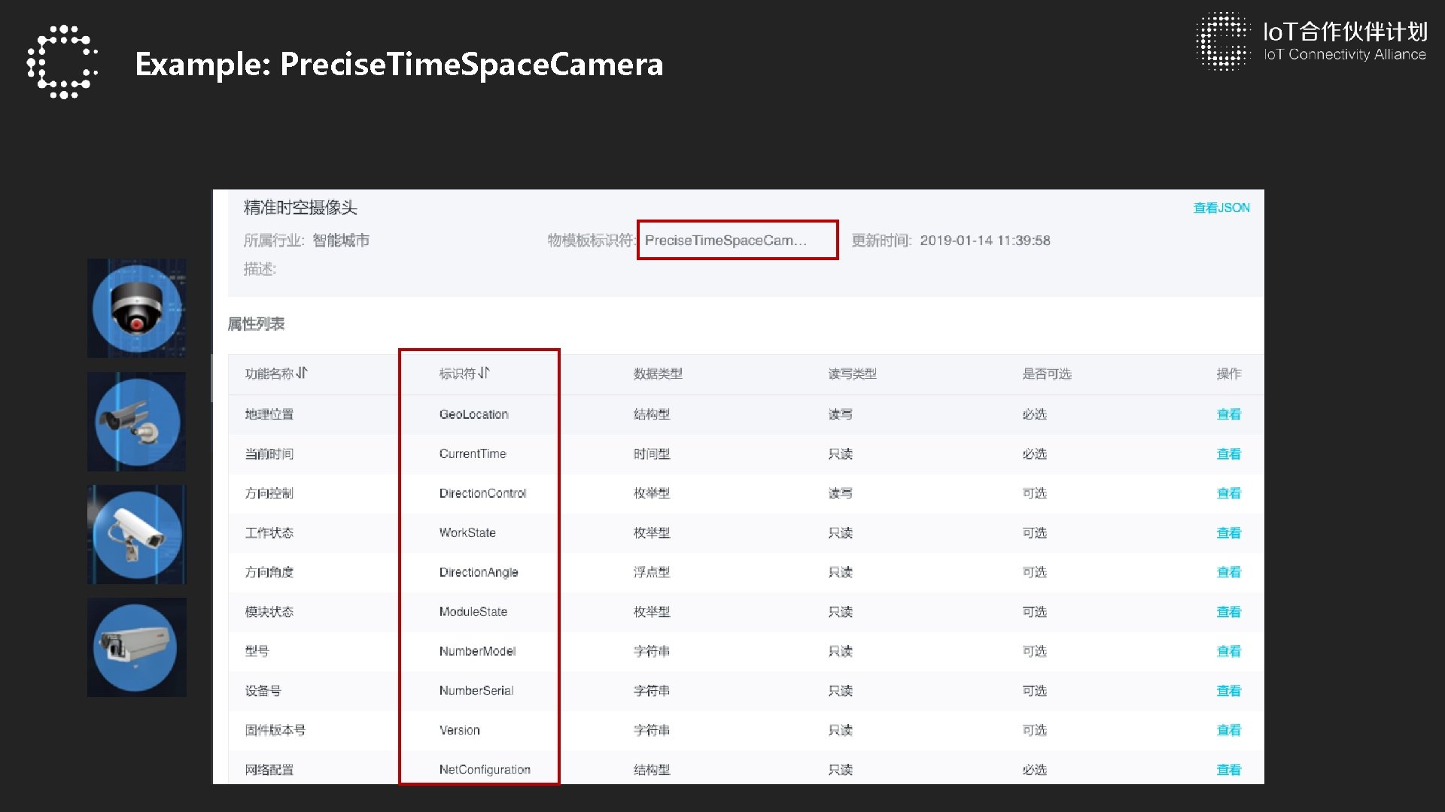
Task: Click the box housing camera thumbnail
Action: pyautogui.click(x=136, y=647)
